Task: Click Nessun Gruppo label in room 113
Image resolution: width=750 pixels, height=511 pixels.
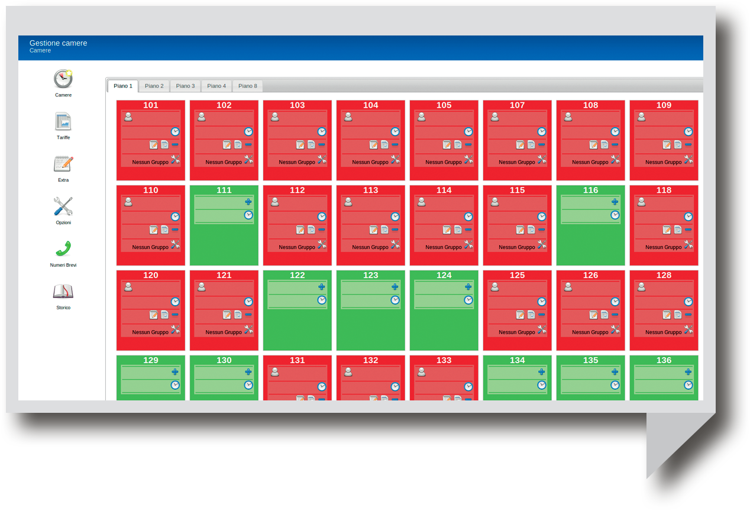Action: point(370,247)
